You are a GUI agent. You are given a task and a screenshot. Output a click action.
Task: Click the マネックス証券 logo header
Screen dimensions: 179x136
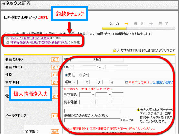coord(16,3)
